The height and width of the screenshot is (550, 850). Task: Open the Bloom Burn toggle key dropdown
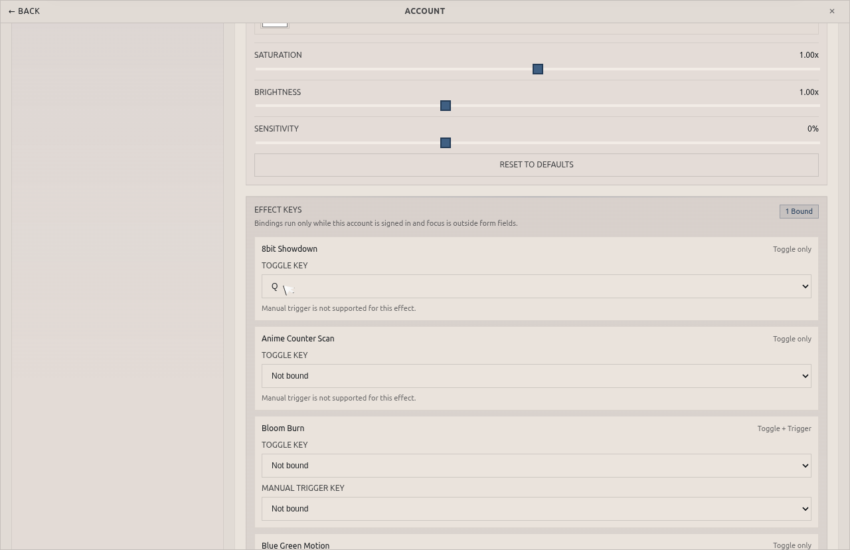[x=537, y=465]
